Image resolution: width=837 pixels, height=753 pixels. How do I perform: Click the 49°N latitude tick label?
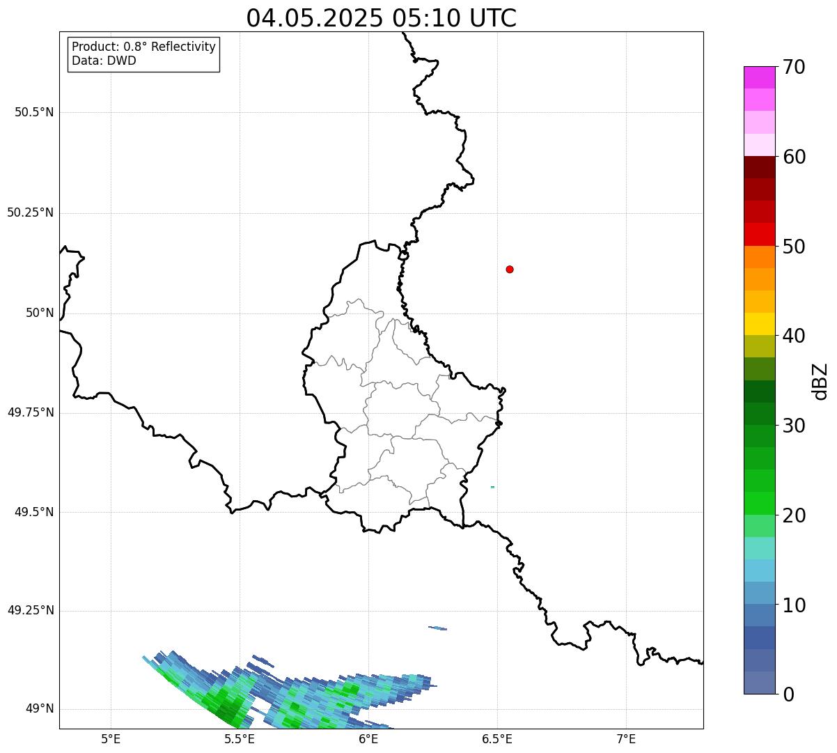[40, 709]
